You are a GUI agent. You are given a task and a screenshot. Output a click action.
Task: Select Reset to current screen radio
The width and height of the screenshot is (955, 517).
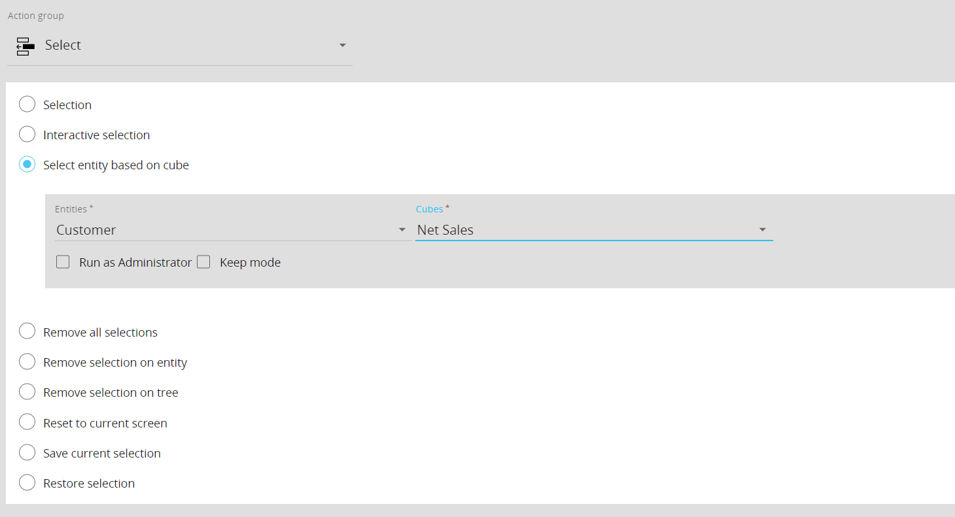pos(27,422)
